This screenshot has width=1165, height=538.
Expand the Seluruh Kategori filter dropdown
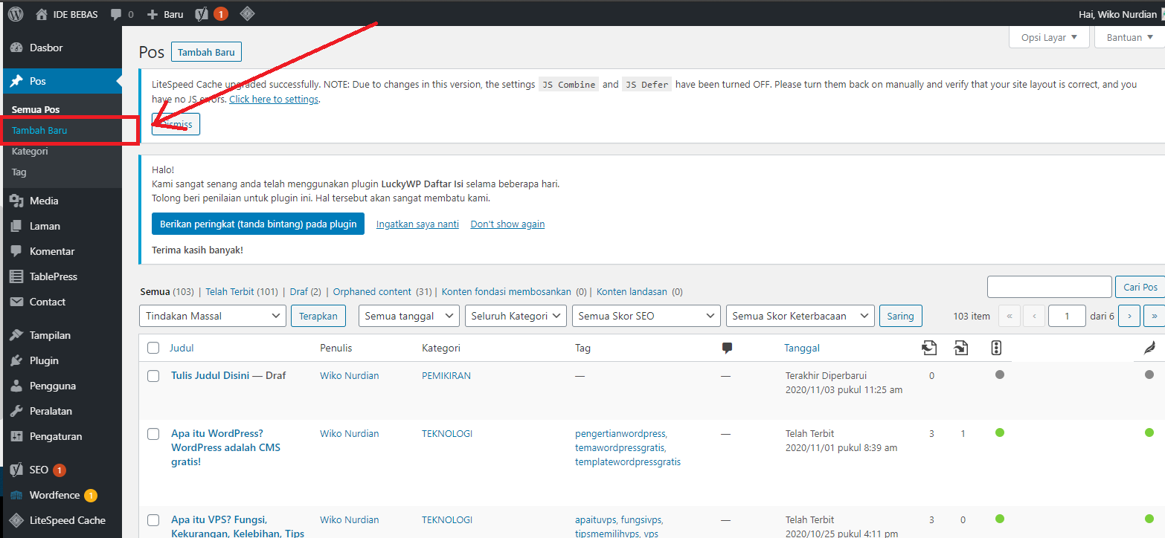[x=516, y=316]
